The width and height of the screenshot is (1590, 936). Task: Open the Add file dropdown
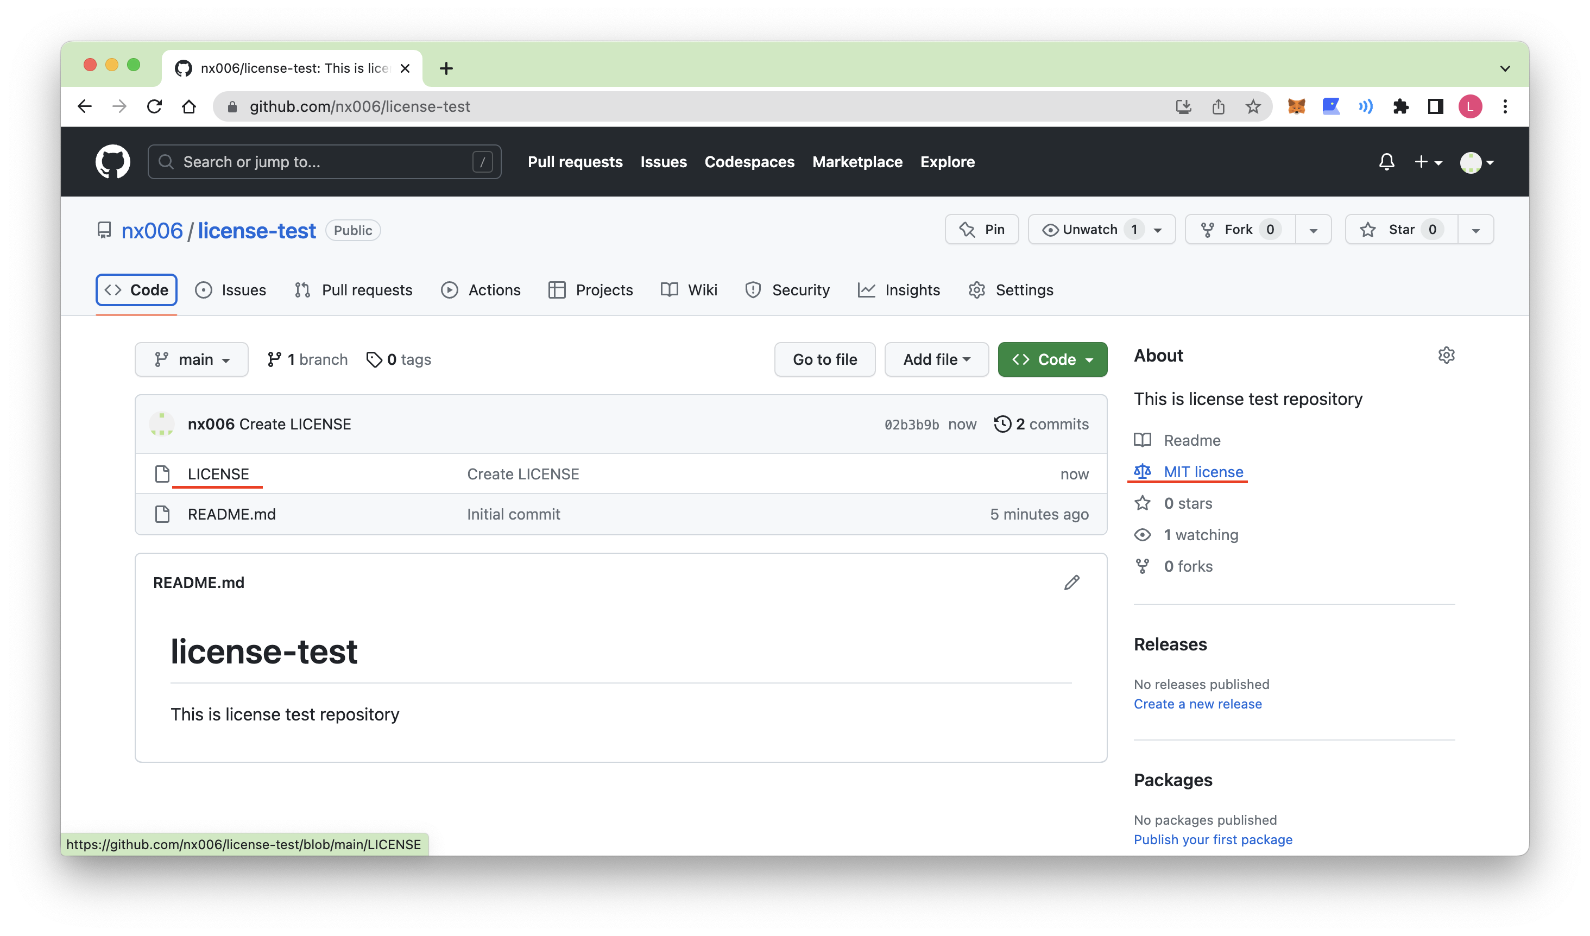tap(936, 359)
